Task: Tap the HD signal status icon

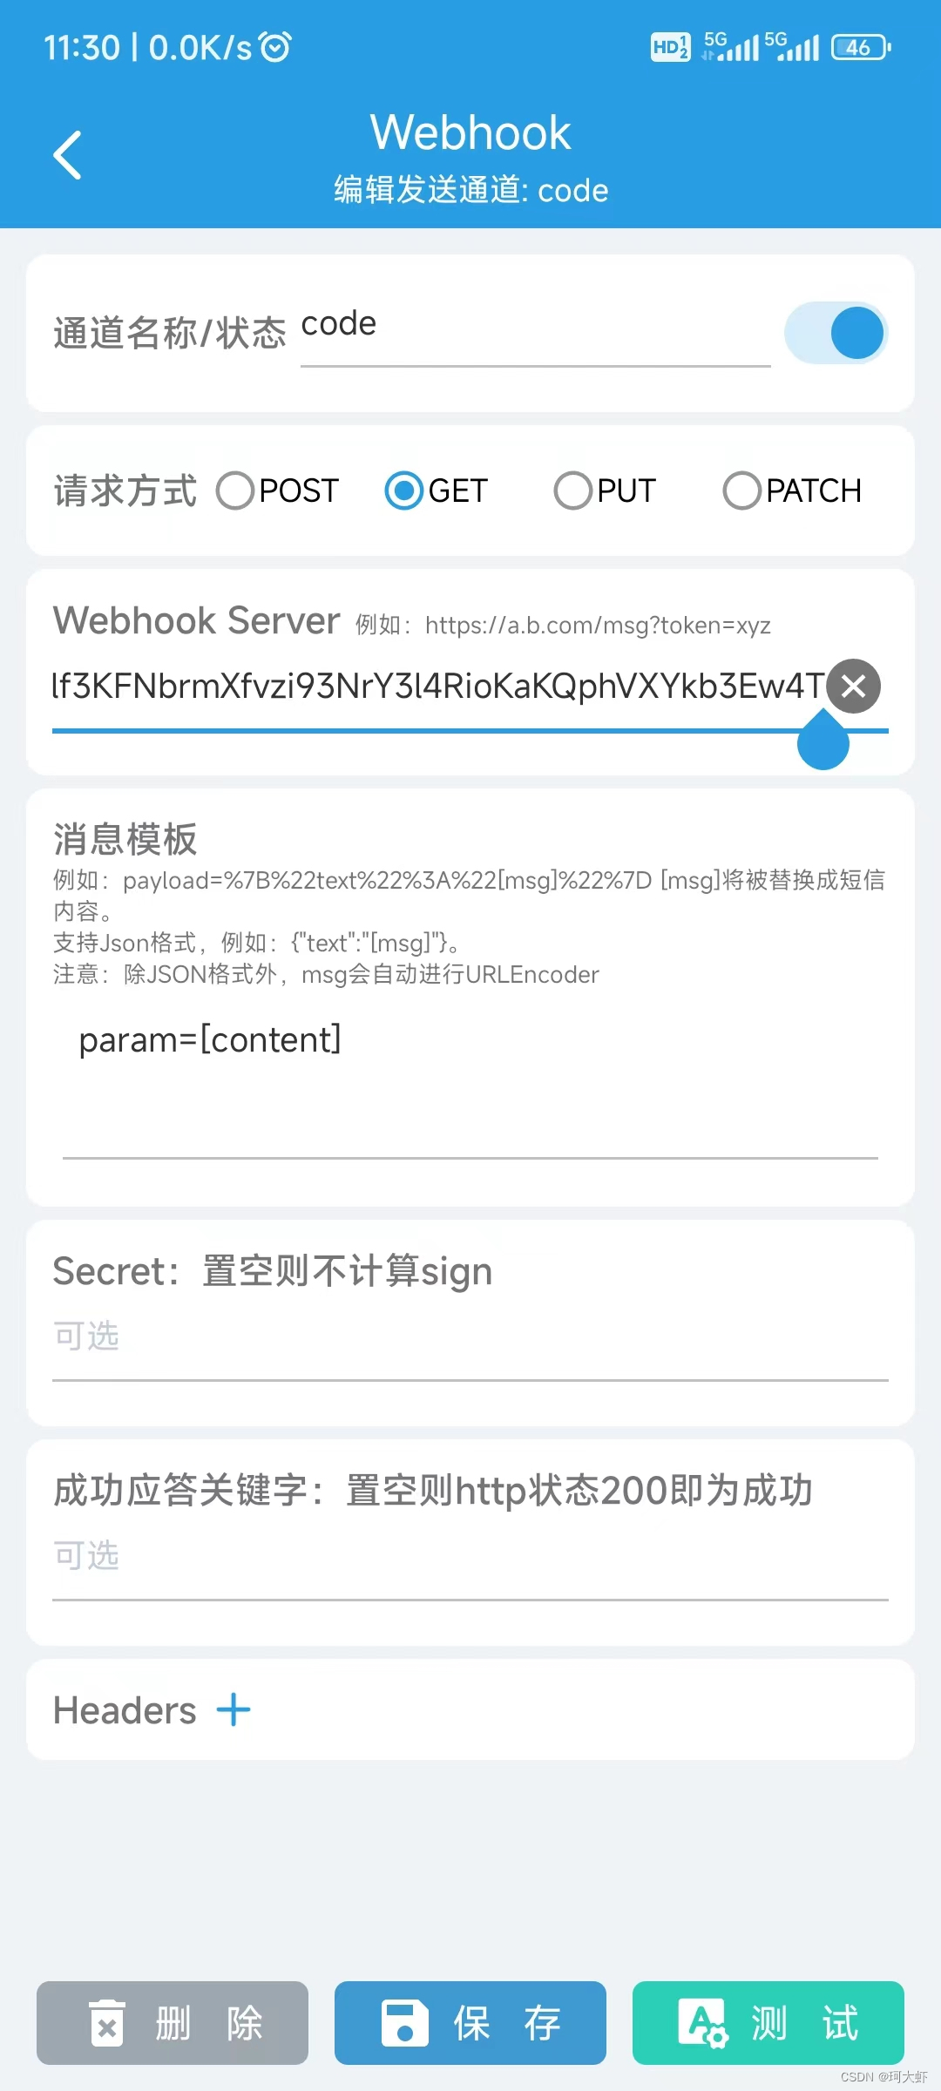Action: (x=670, y=47)
